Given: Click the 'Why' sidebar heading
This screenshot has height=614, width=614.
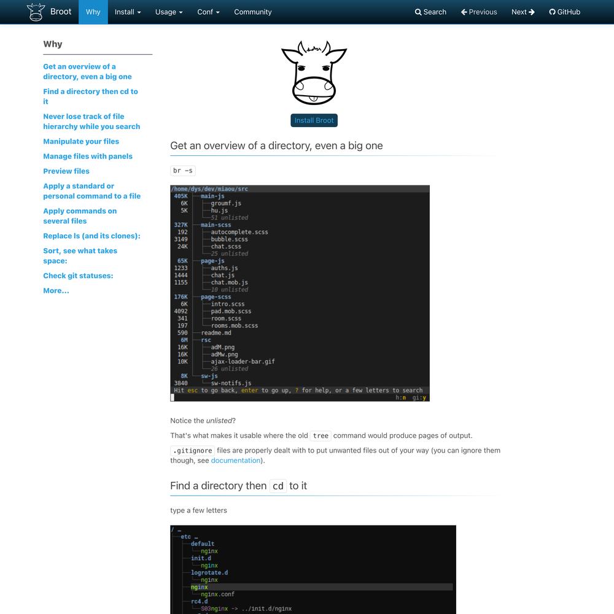Looking at the screenshot, I should pyautogui.click(x=53, y=44).
